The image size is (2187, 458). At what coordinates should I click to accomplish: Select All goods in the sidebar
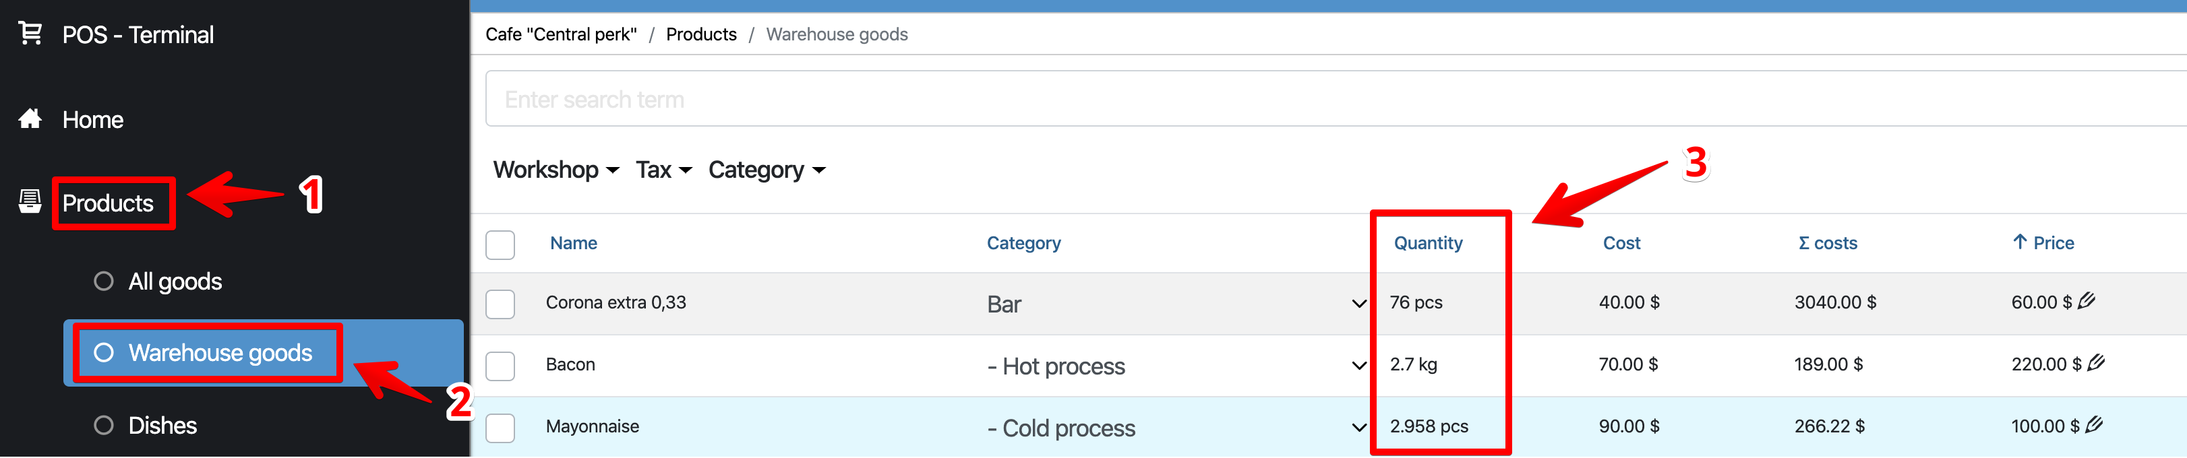click(x=174, y=282)
